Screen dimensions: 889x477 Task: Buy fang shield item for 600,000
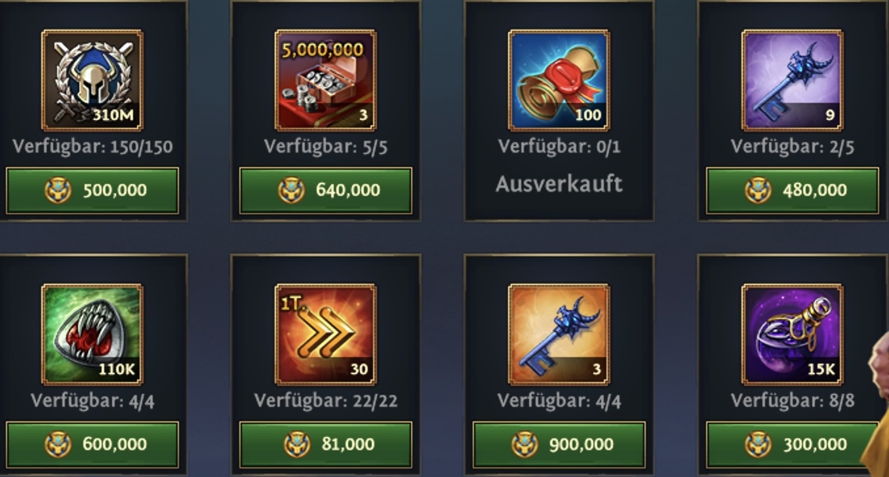[x=92, y=445]
